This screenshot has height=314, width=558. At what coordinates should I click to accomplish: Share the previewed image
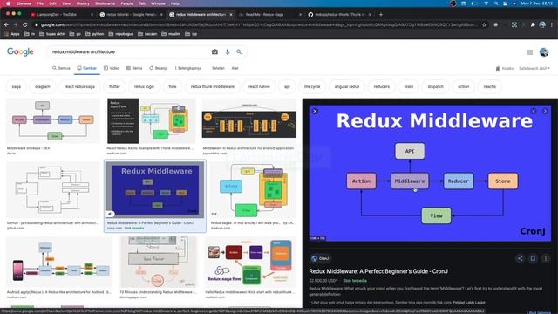coord(520,258)
